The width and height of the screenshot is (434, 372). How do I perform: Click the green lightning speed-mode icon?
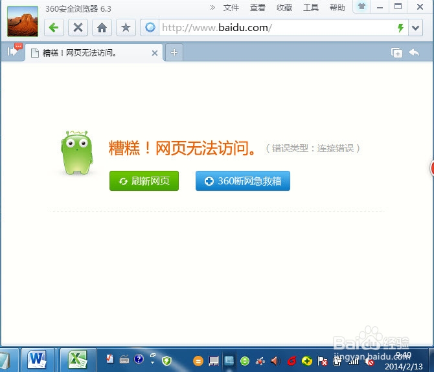[x=400, y=28]
